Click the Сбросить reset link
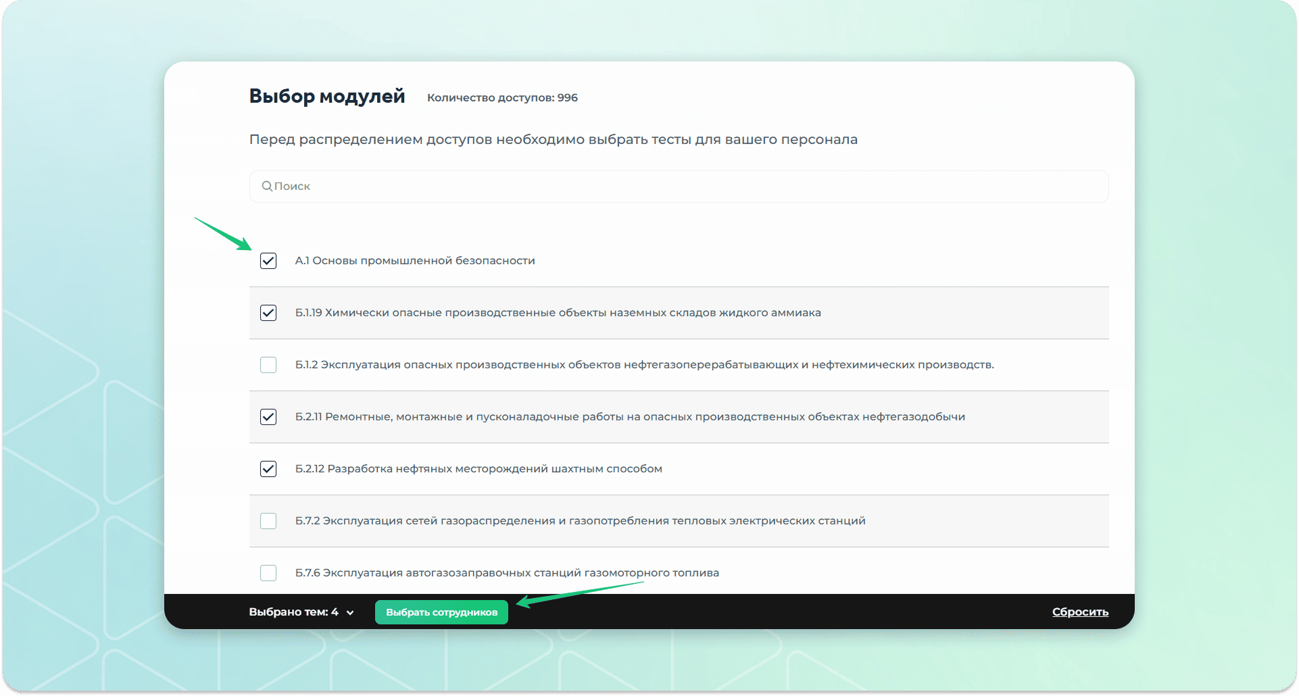 pyautogui.click(x=1080, y=612)
